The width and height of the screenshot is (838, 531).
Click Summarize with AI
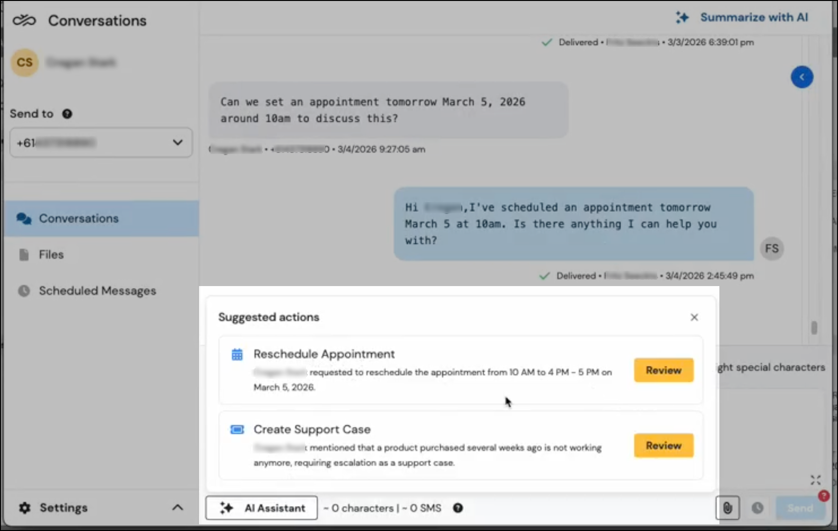[742, 18]
